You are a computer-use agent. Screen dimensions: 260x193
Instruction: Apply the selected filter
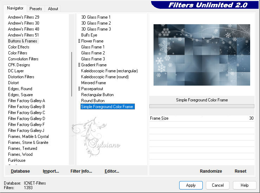pos(191,185)
